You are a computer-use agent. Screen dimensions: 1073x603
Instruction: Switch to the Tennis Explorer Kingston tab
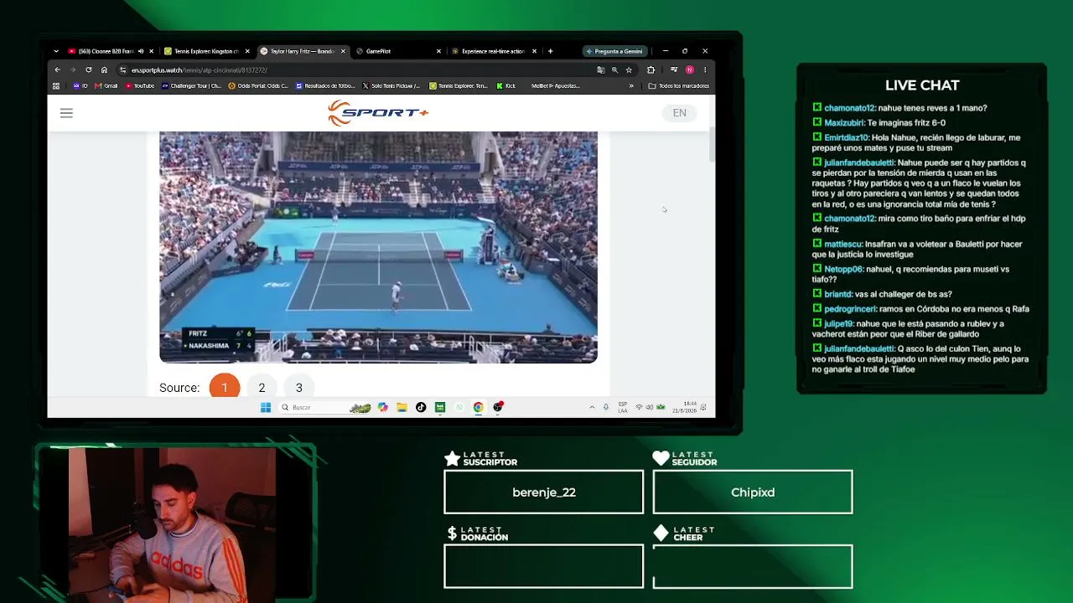coord(206,51)
